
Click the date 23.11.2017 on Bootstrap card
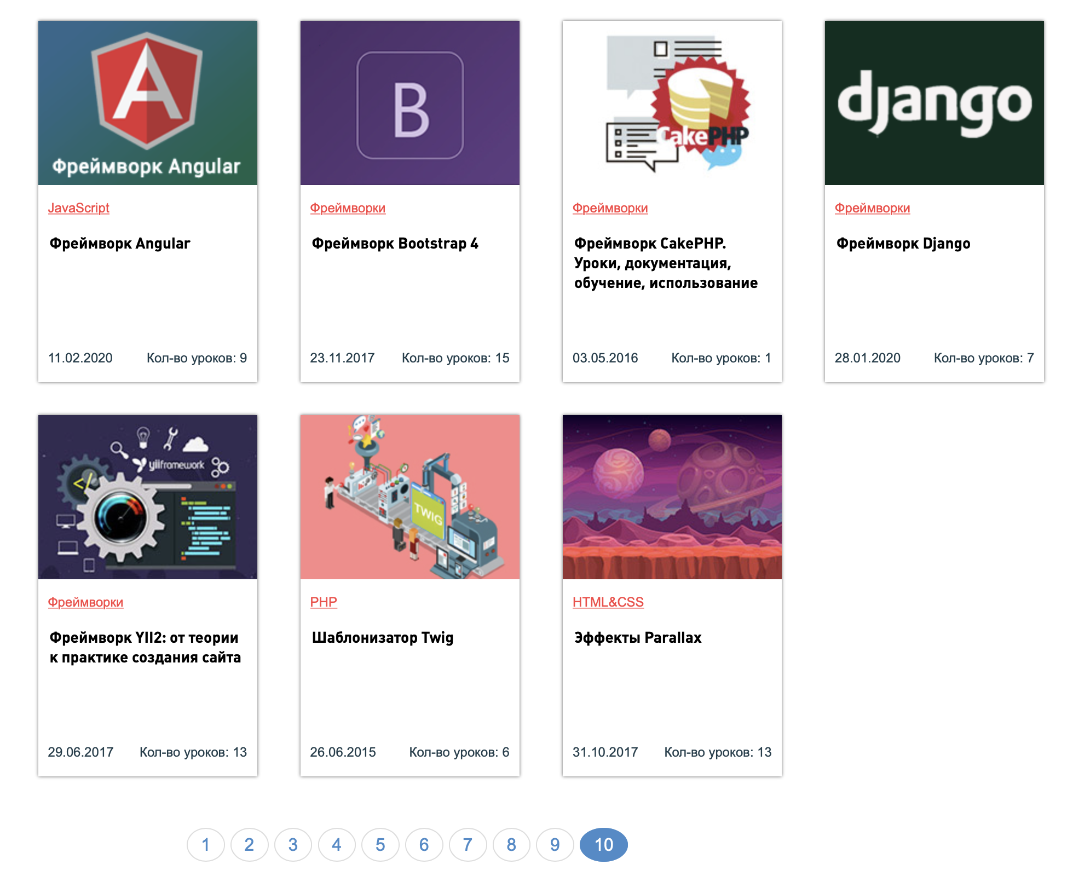pyautogui.click(x=343, y=358)
